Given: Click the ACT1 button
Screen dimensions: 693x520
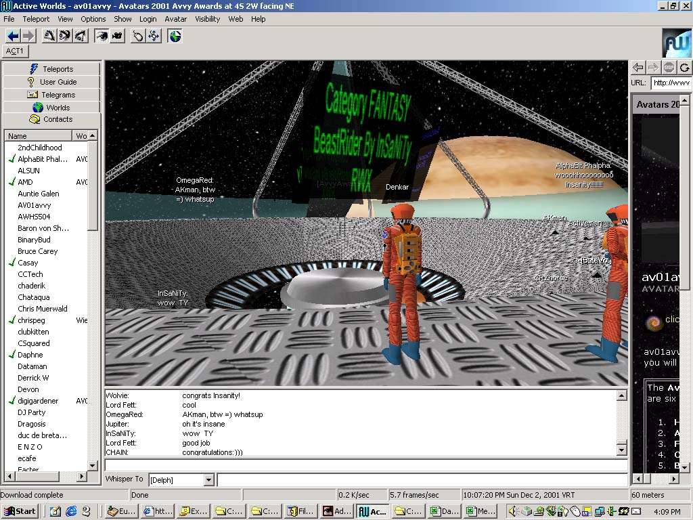Looking at the screenshot, I should (x=14, y=51).
